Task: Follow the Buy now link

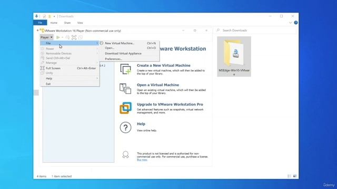Action: tap(142, 160)
